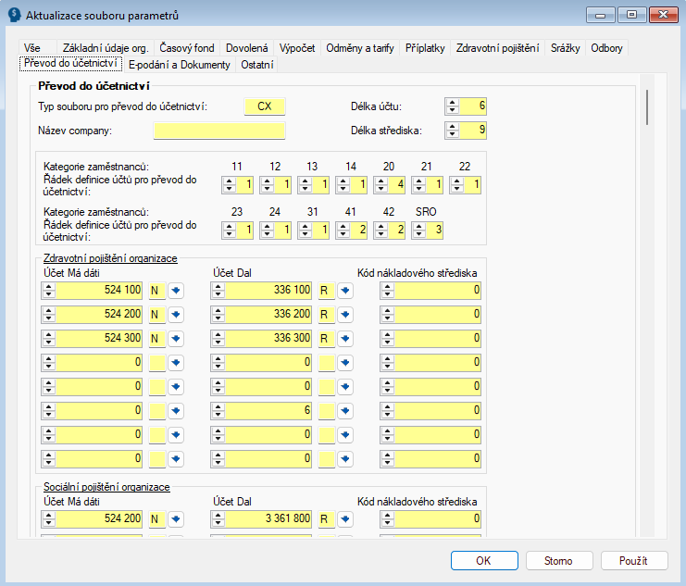Click the application icon in title bar
This screenshot has width=686, height=586.
tap(15, 15)
